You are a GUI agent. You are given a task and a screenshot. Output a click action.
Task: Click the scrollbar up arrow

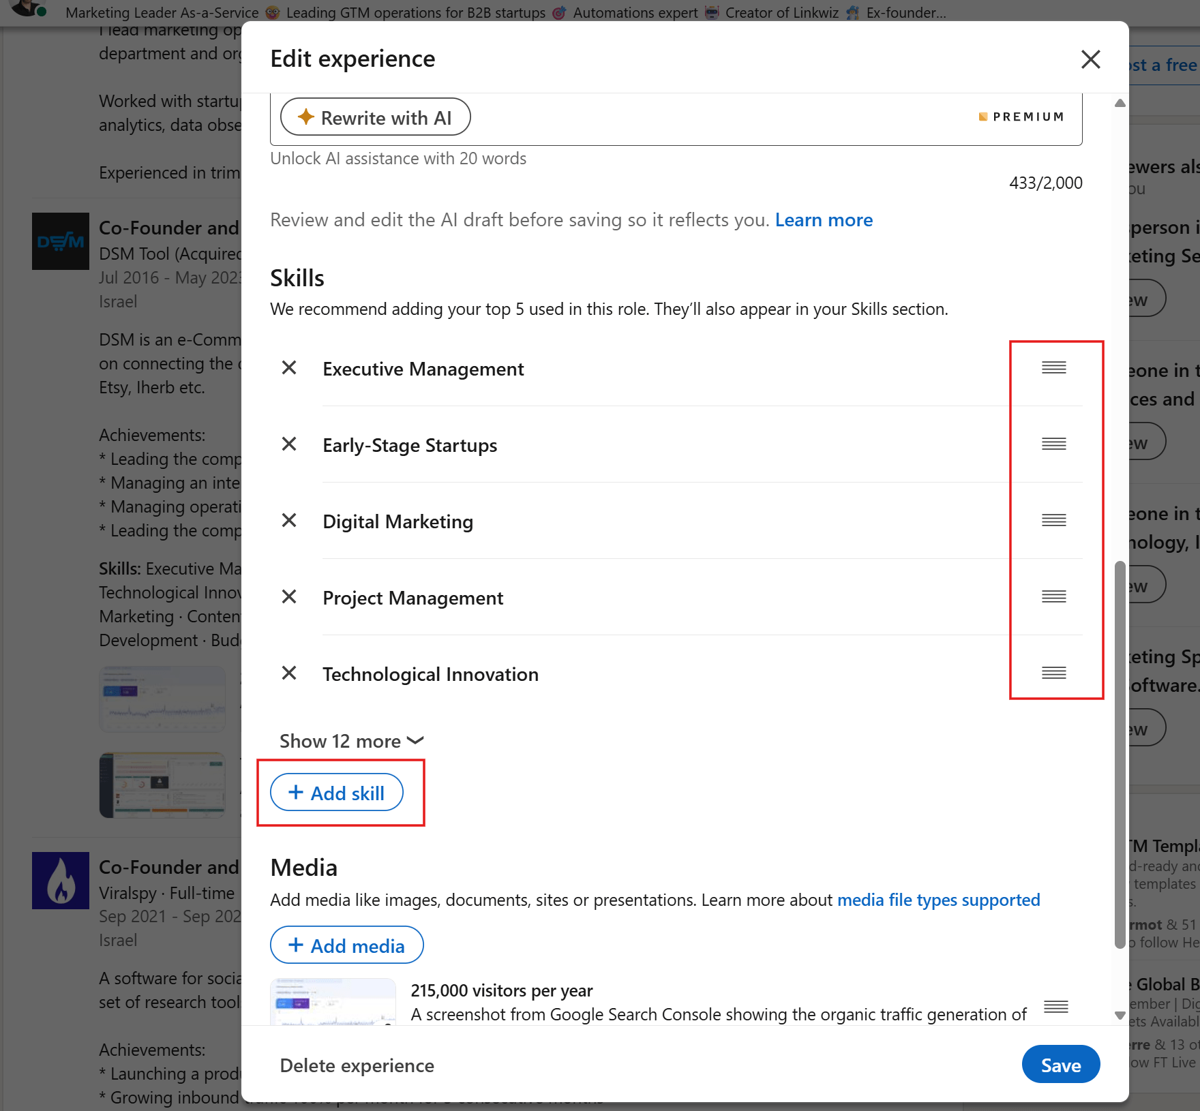(x=1120, y=103)
